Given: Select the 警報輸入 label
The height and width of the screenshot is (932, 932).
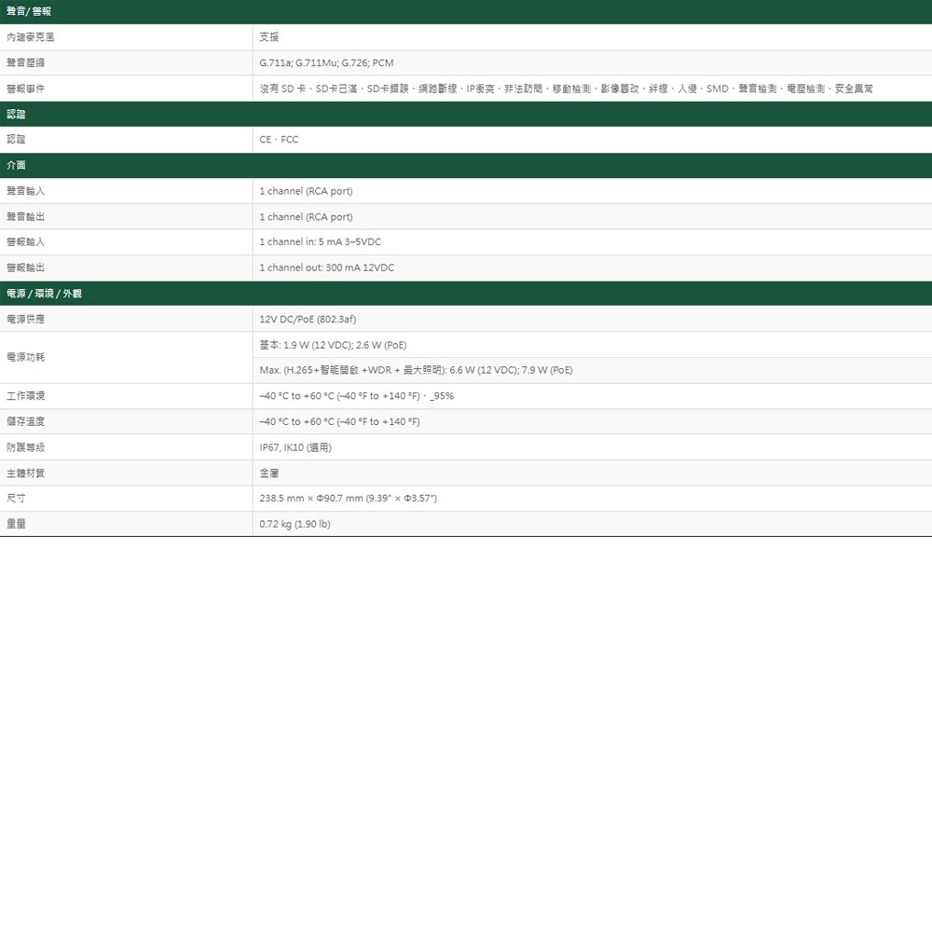Looking at the screenshot, I should point(25,242).
